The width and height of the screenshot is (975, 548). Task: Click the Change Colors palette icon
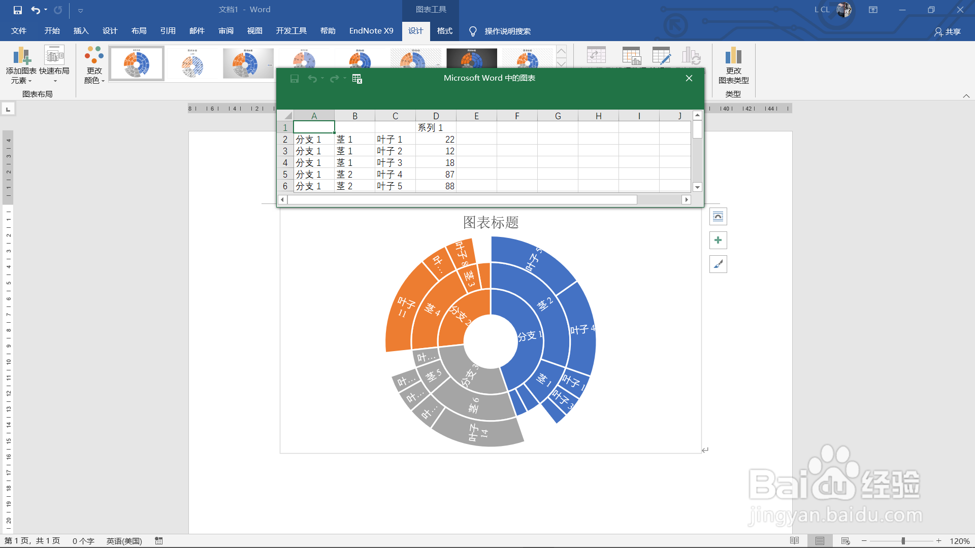pyautogui.click(x=94, y=55)
